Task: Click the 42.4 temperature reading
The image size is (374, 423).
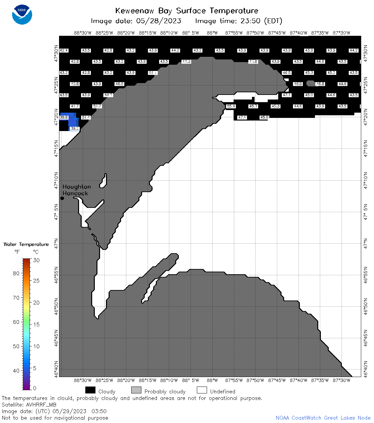Action: click(64, 50)
